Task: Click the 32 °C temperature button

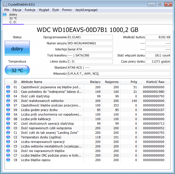Action: (x=17, y=70)
